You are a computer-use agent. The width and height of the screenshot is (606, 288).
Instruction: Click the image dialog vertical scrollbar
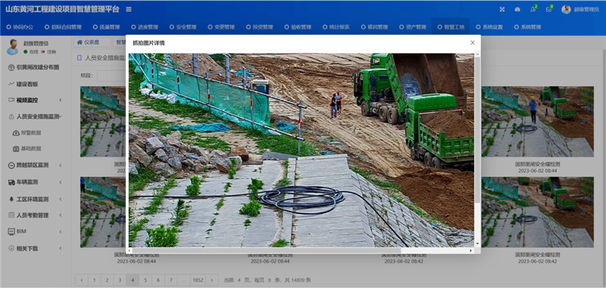(x=477, y=150)
